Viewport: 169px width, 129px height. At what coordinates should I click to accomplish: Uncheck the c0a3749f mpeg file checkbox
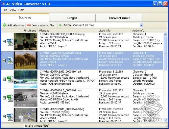point(4,60)
